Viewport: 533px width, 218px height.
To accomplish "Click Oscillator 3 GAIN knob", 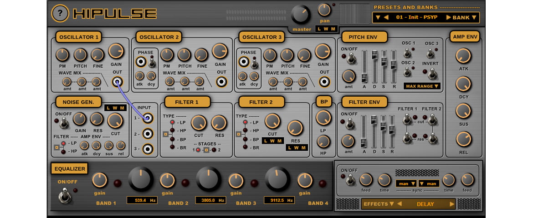I will pyautogui.click(x=323, y=51).
